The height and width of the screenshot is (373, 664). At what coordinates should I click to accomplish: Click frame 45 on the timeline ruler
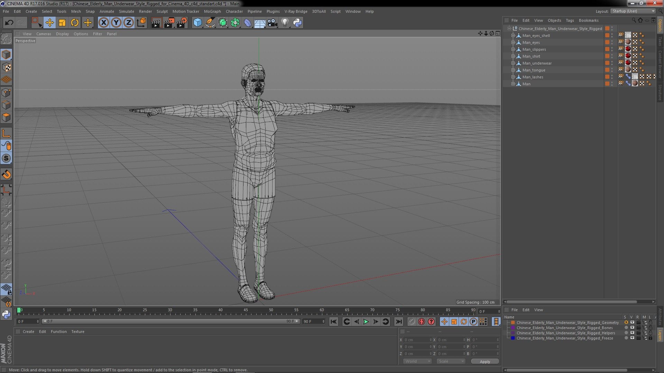click(x=246, y=310)
